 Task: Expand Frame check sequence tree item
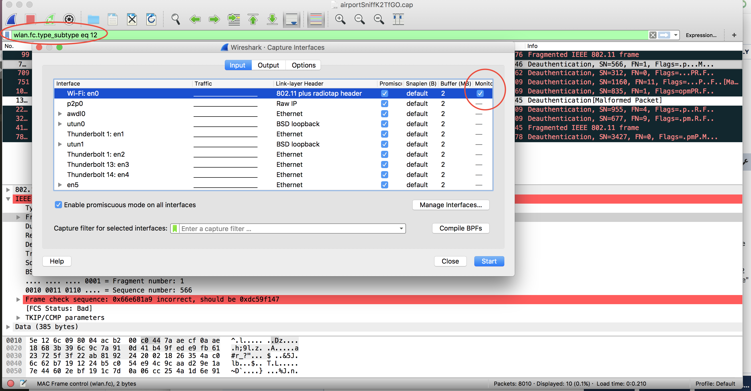click(x=18, y=299)
